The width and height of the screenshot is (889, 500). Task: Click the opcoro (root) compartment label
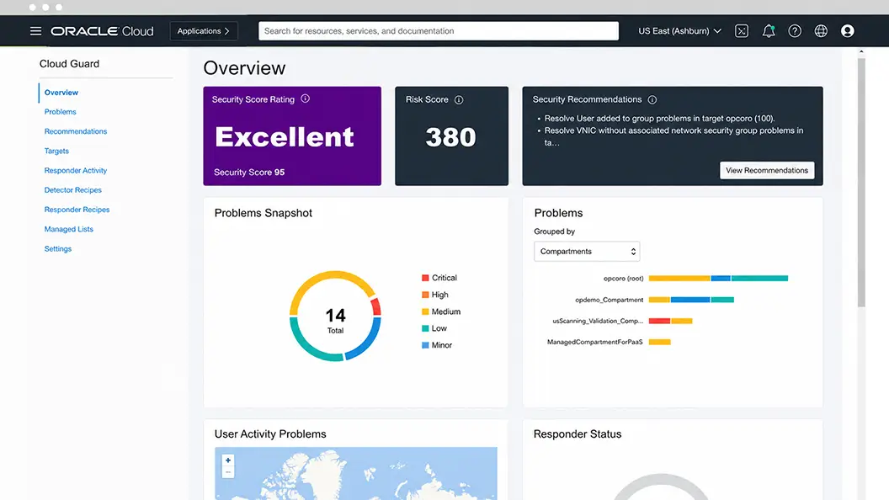click(x=623, y=279)
